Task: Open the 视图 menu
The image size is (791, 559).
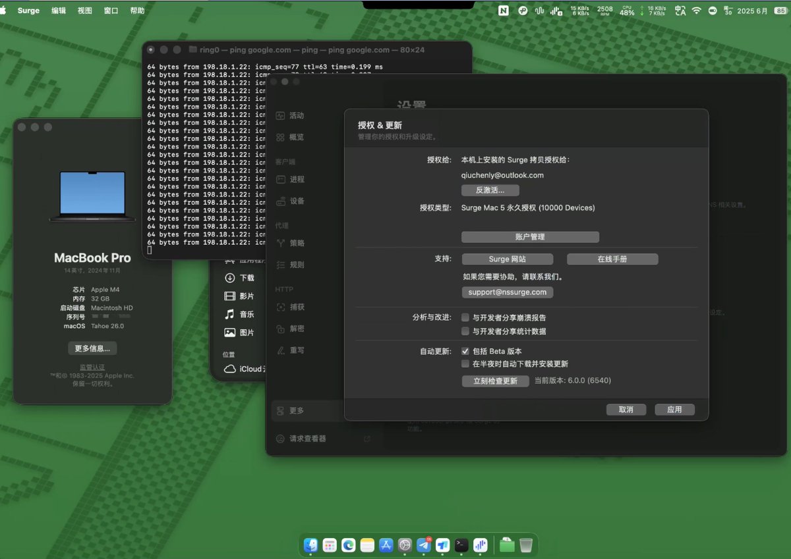Action: tap(85, 11)
